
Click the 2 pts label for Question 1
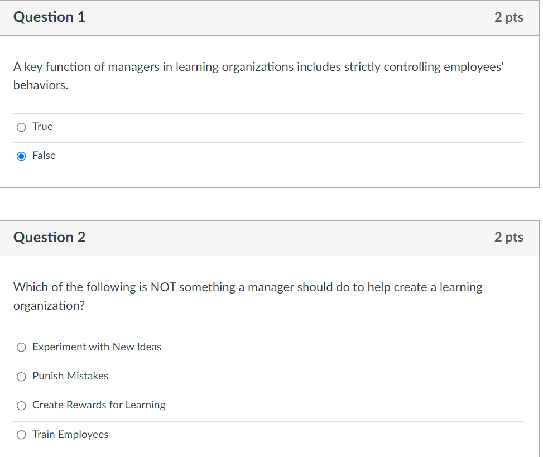[508, 17]
